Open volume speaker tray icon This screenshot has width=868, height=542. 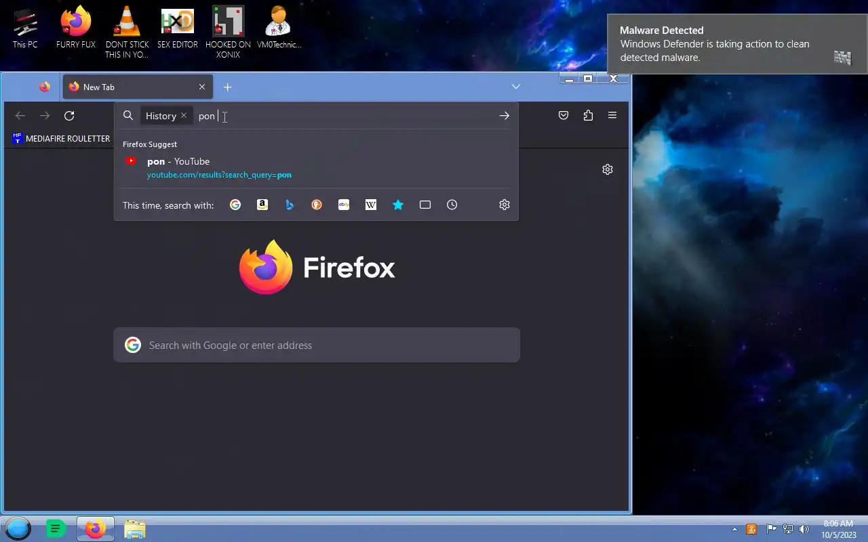tap(804, 529)
